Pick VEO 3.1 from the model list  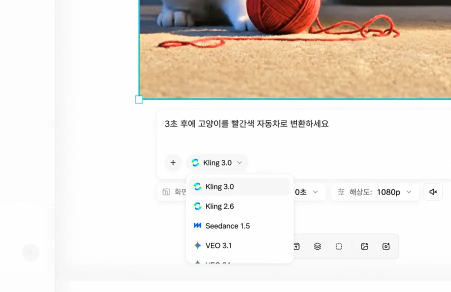click(x=240, y=245)
